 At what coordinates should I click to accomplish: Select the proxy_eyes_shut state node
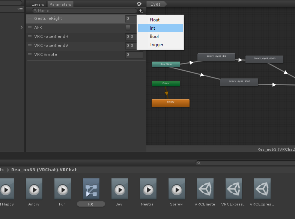pyautogui.click(x=239, y=82)
